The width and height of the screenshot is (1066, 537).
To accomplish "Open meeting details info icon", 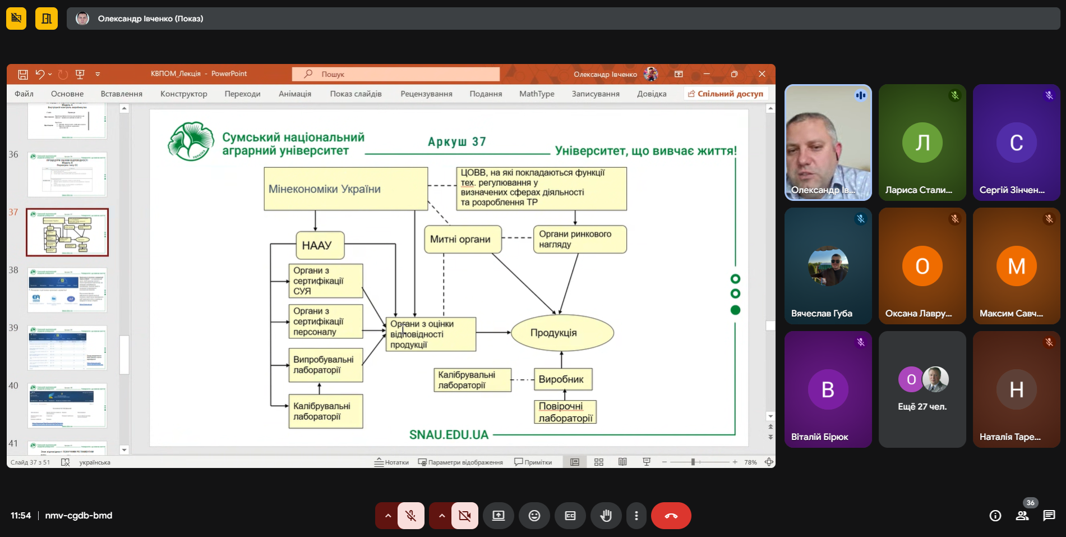I will [995, 516].
